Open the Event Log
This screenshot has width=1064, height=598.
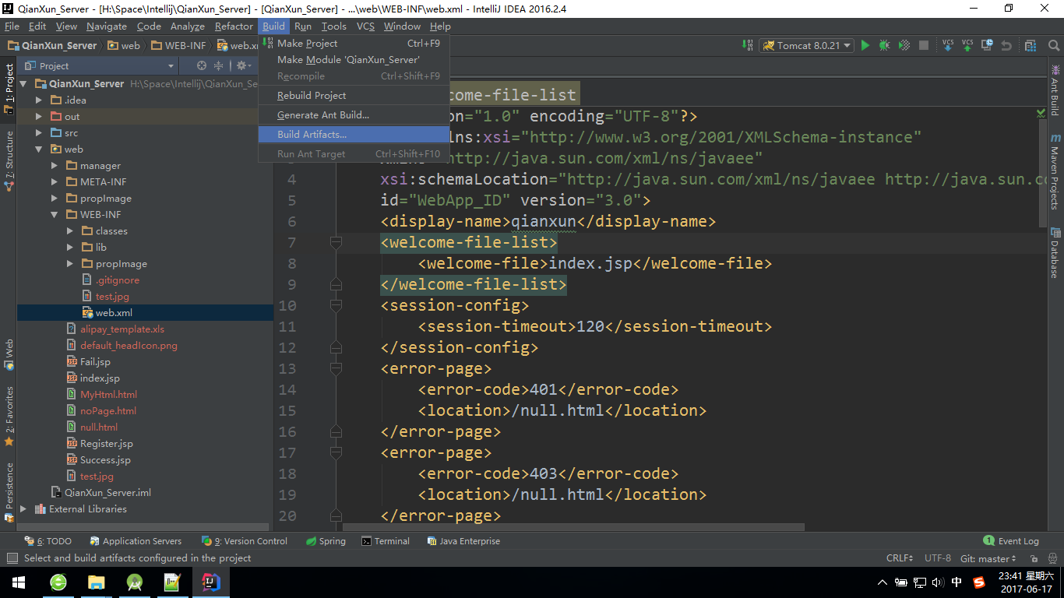coord(1011,541)
